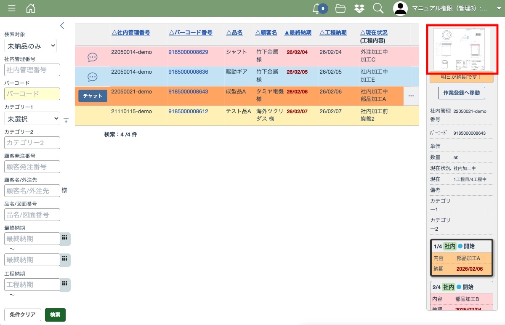Go to the home icon

point(31,8)
